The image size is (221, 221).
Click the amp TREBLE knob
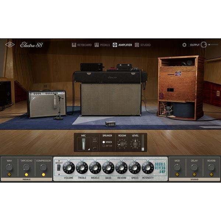(82, 168)
